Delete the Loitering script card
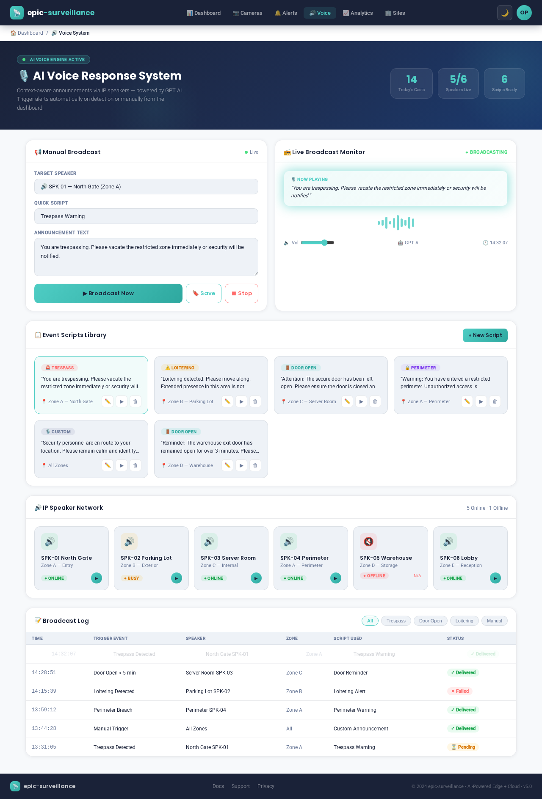Screen dimensions: 542x799 255,401
